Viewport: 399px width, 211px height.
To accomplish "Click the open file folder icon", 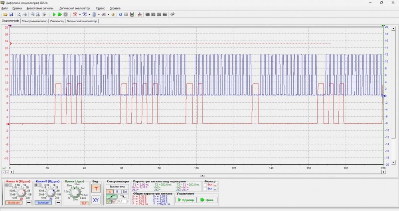I will [6, 14].
